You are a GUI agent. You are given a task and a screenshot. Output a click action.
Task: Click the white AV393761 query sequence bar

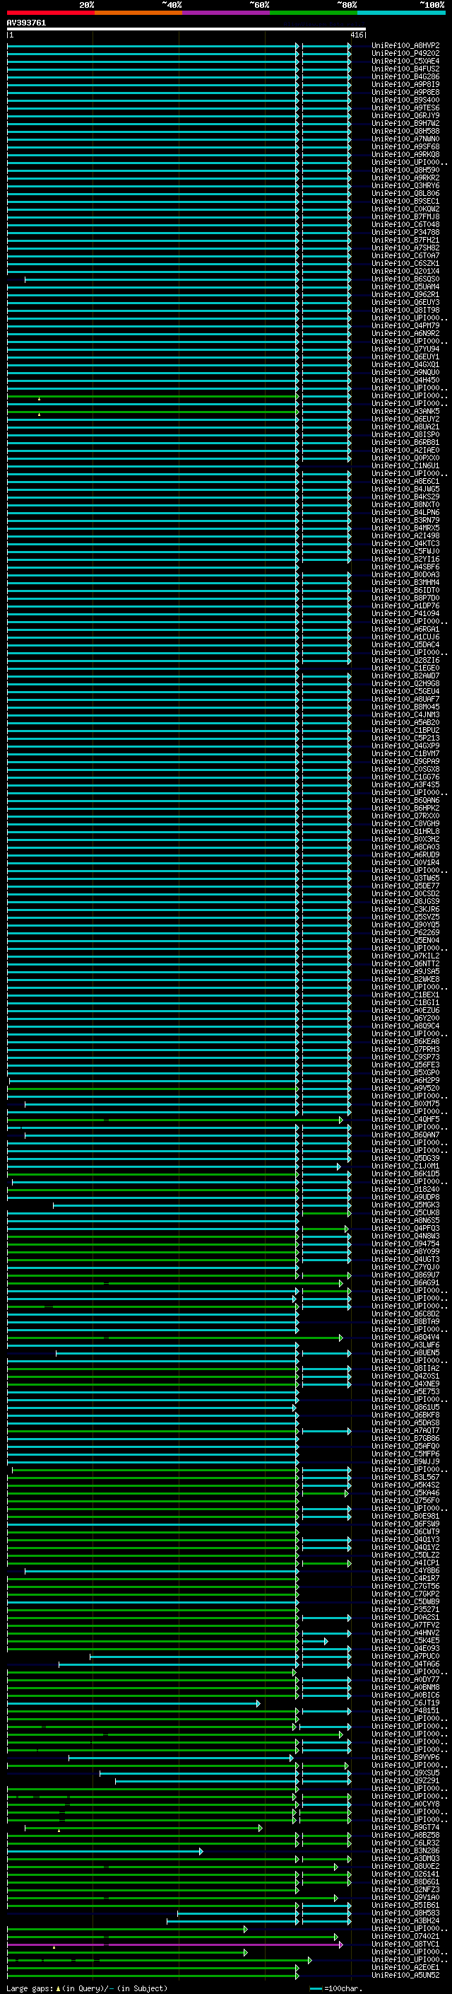pos(186,28)
